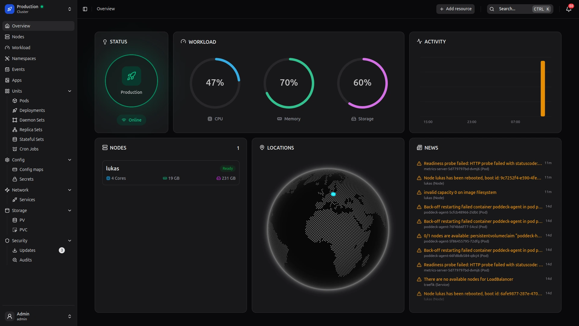Viewport: 579px width, 326px height.
Task: Open the Admin user menu
Action: 38,316
